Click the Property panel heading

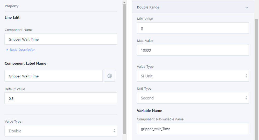[x=11, y=6]
